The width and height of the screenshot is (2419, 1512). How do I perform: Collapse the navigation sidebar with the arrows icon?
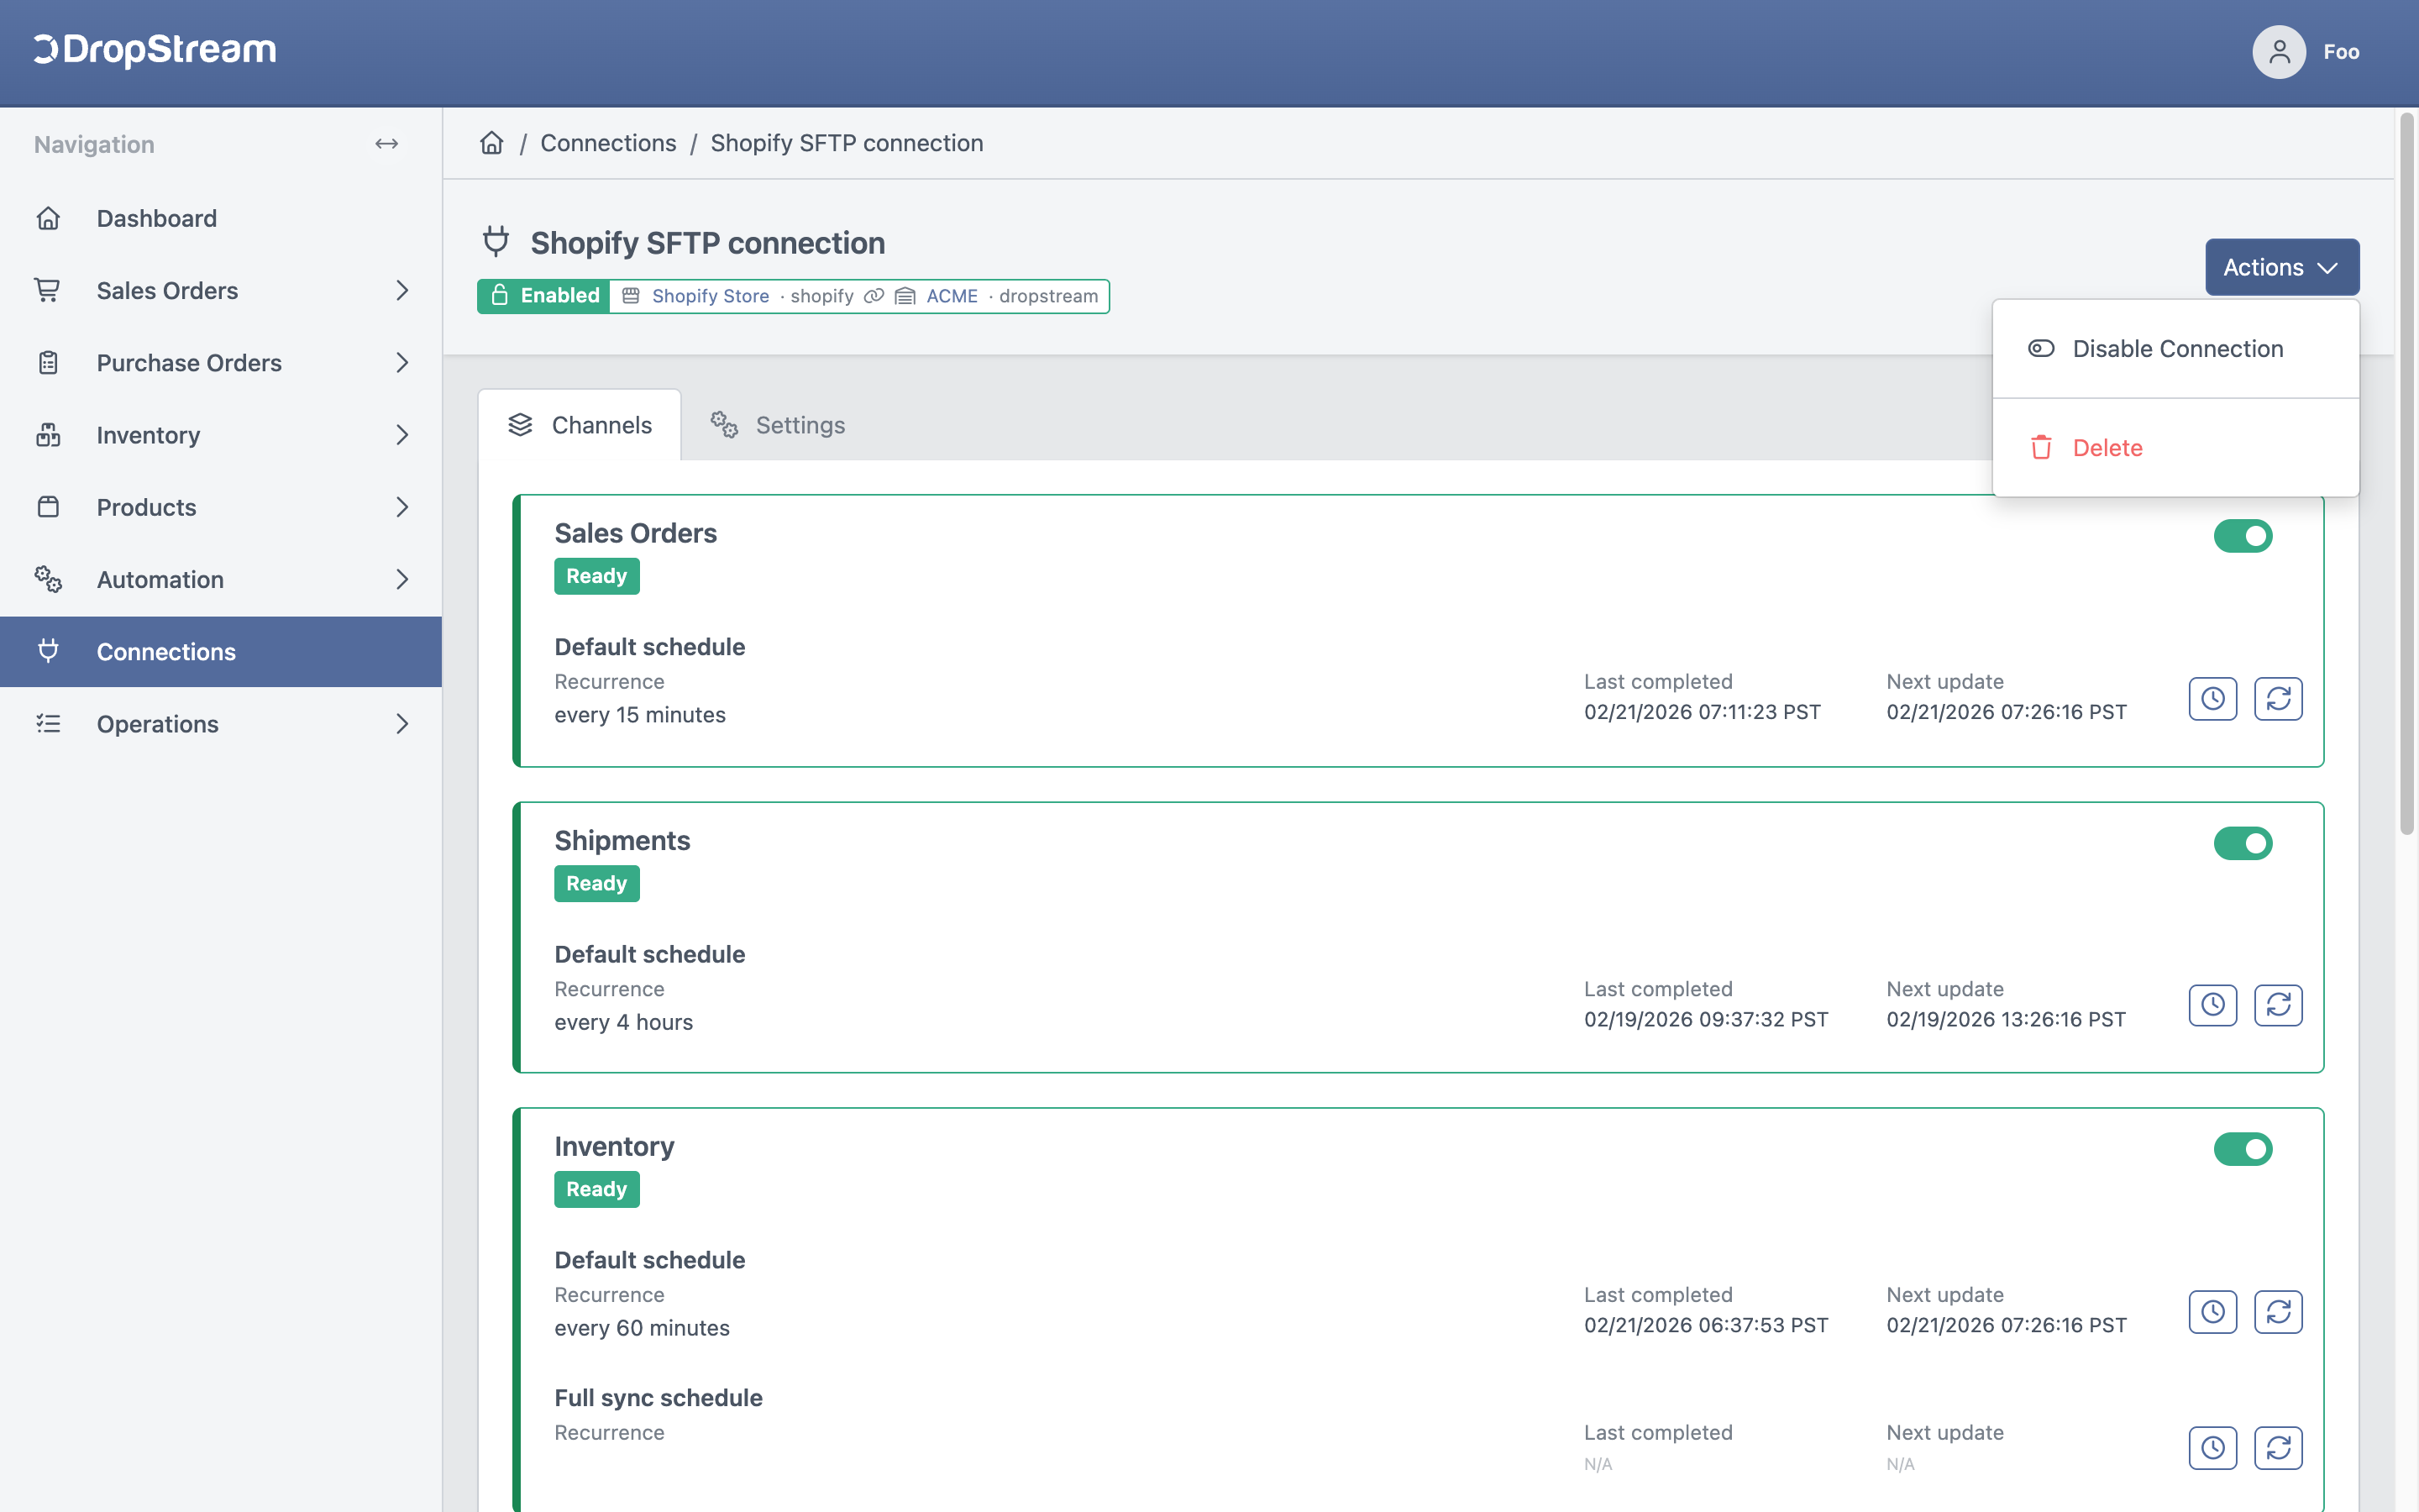pyautogui.click(x=387, y=144)
